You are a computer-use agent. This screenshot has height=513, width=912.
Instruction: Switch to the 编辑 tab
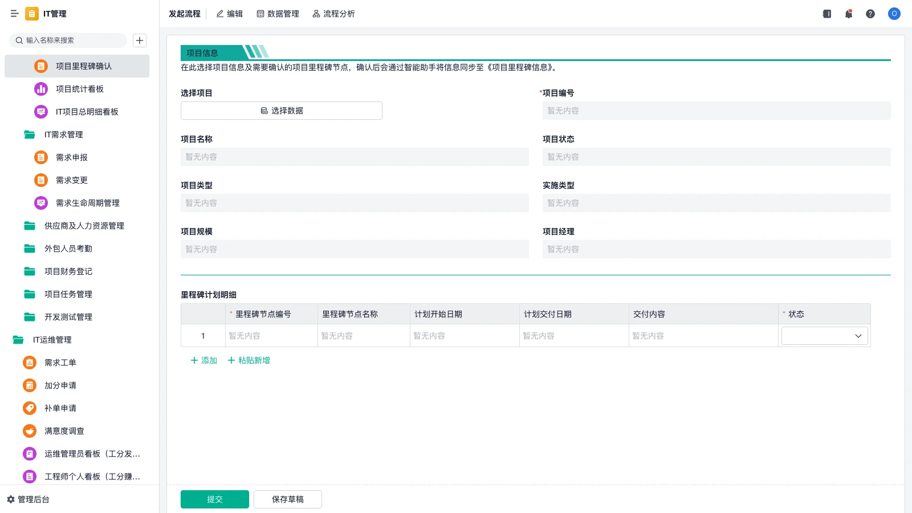[x=230, y=14]
